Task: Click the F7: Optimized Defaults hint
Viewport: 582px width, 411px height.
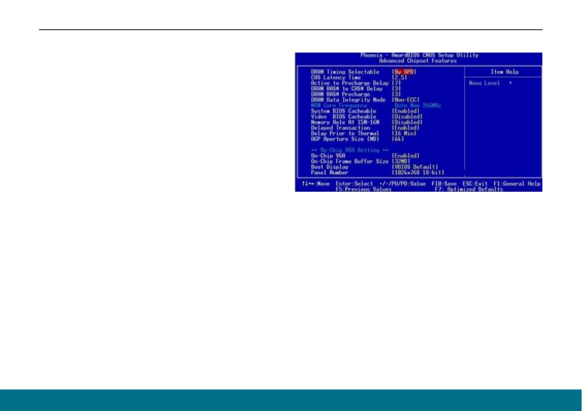Action: [x=469, y=190]
